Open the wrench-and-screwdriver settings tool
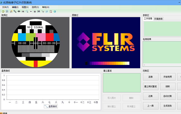181x114 pixels. tap(11, 11)
